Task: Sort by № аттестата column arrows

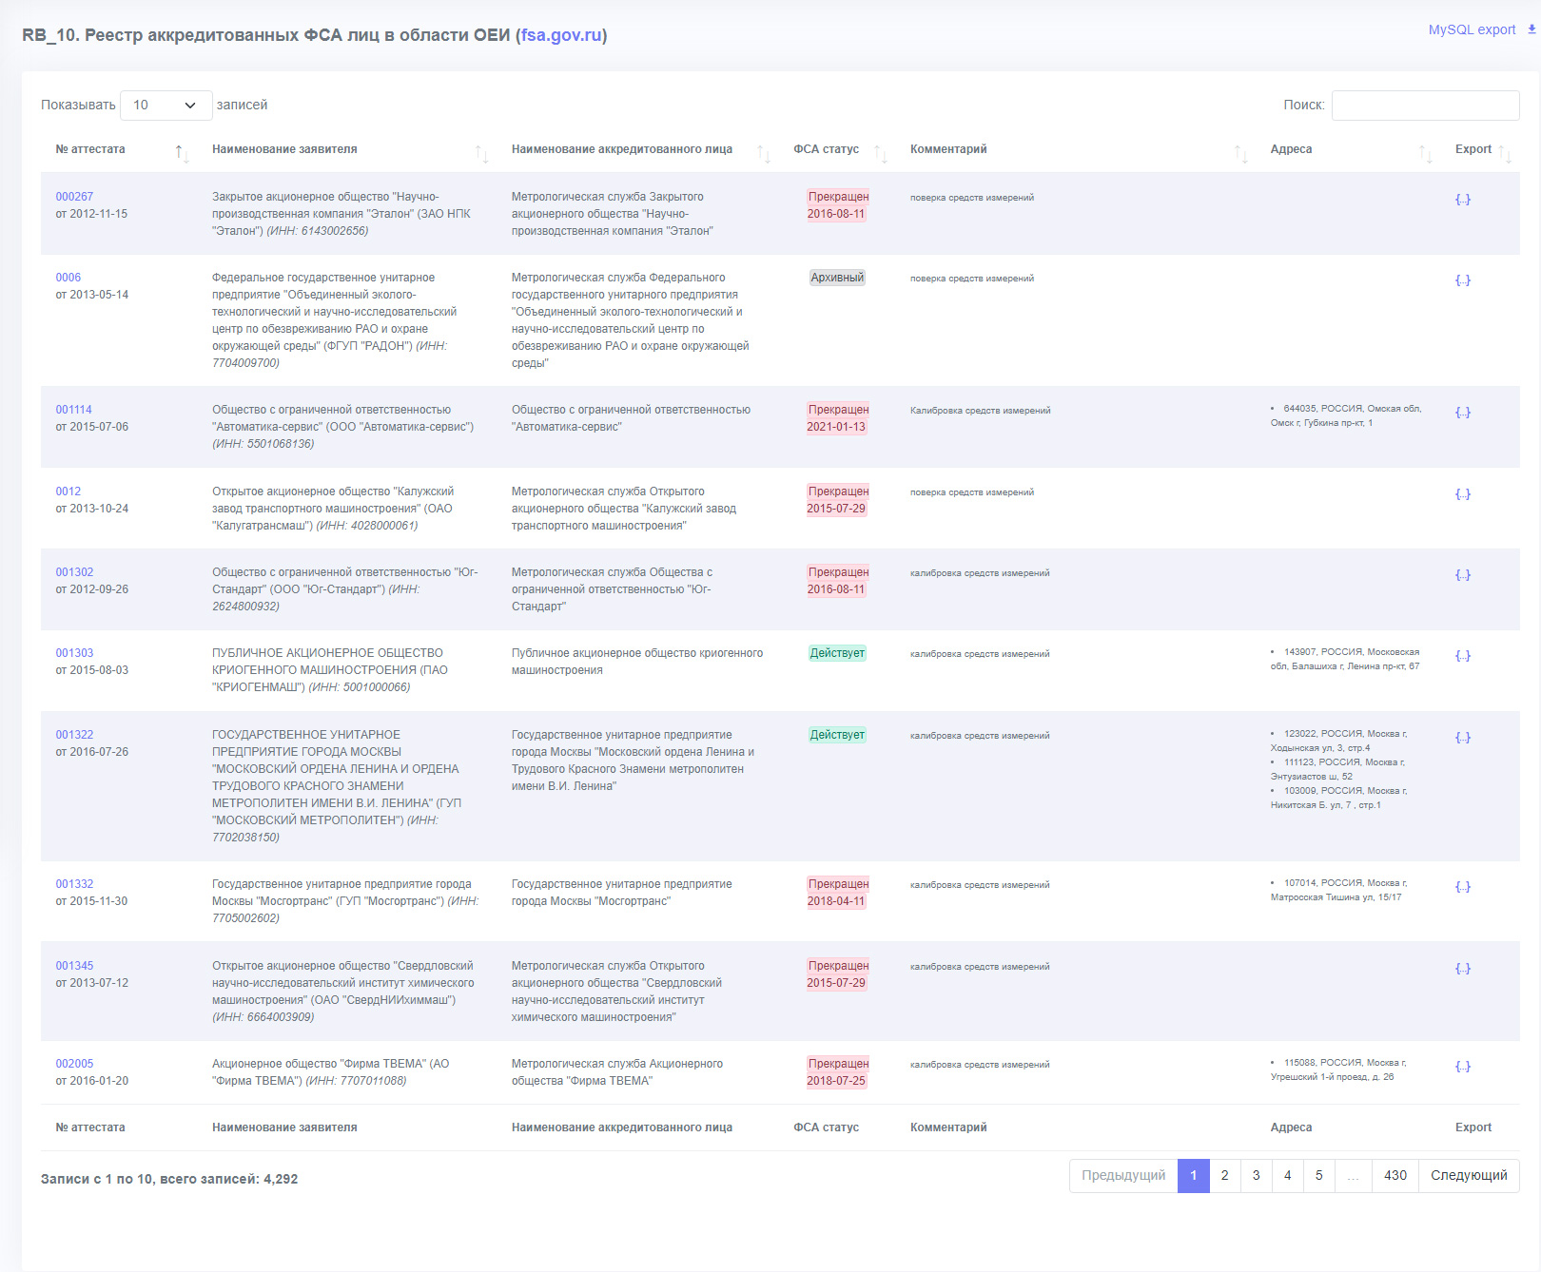Action: pyautogui.click(x=182, y=153)
